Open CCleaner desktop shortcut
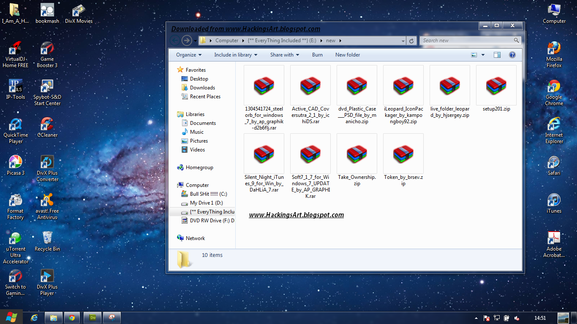577x324 pixels. point(47,127)
